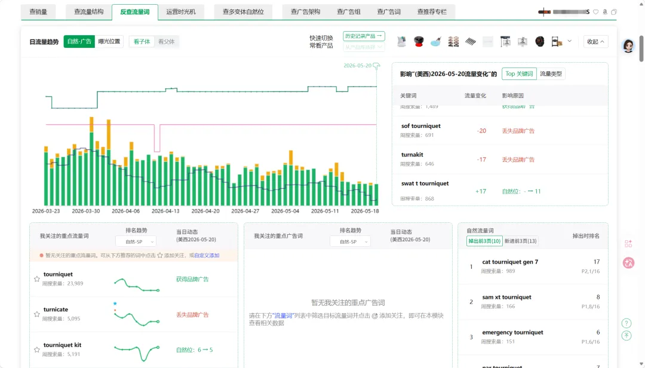The image size is (645, 368).
Task: Open 自然-SP dropdown in 重点流量词 panel
Action: (136, 241)
